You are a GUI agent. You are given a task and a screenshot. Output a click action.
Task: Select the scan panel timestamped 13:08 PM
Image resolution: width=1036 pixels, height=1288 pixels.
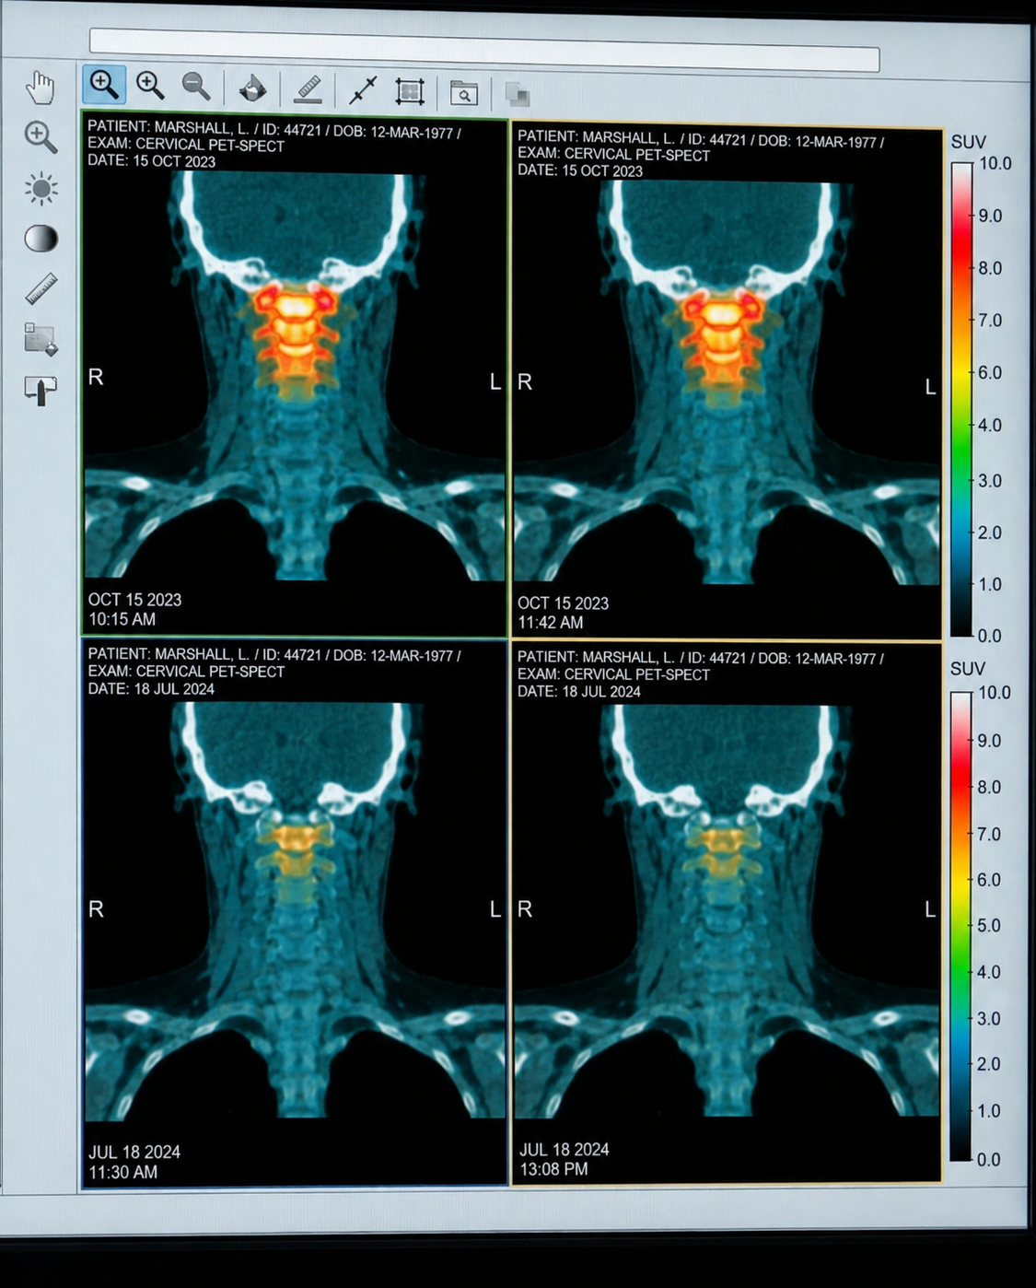(727, 913)
